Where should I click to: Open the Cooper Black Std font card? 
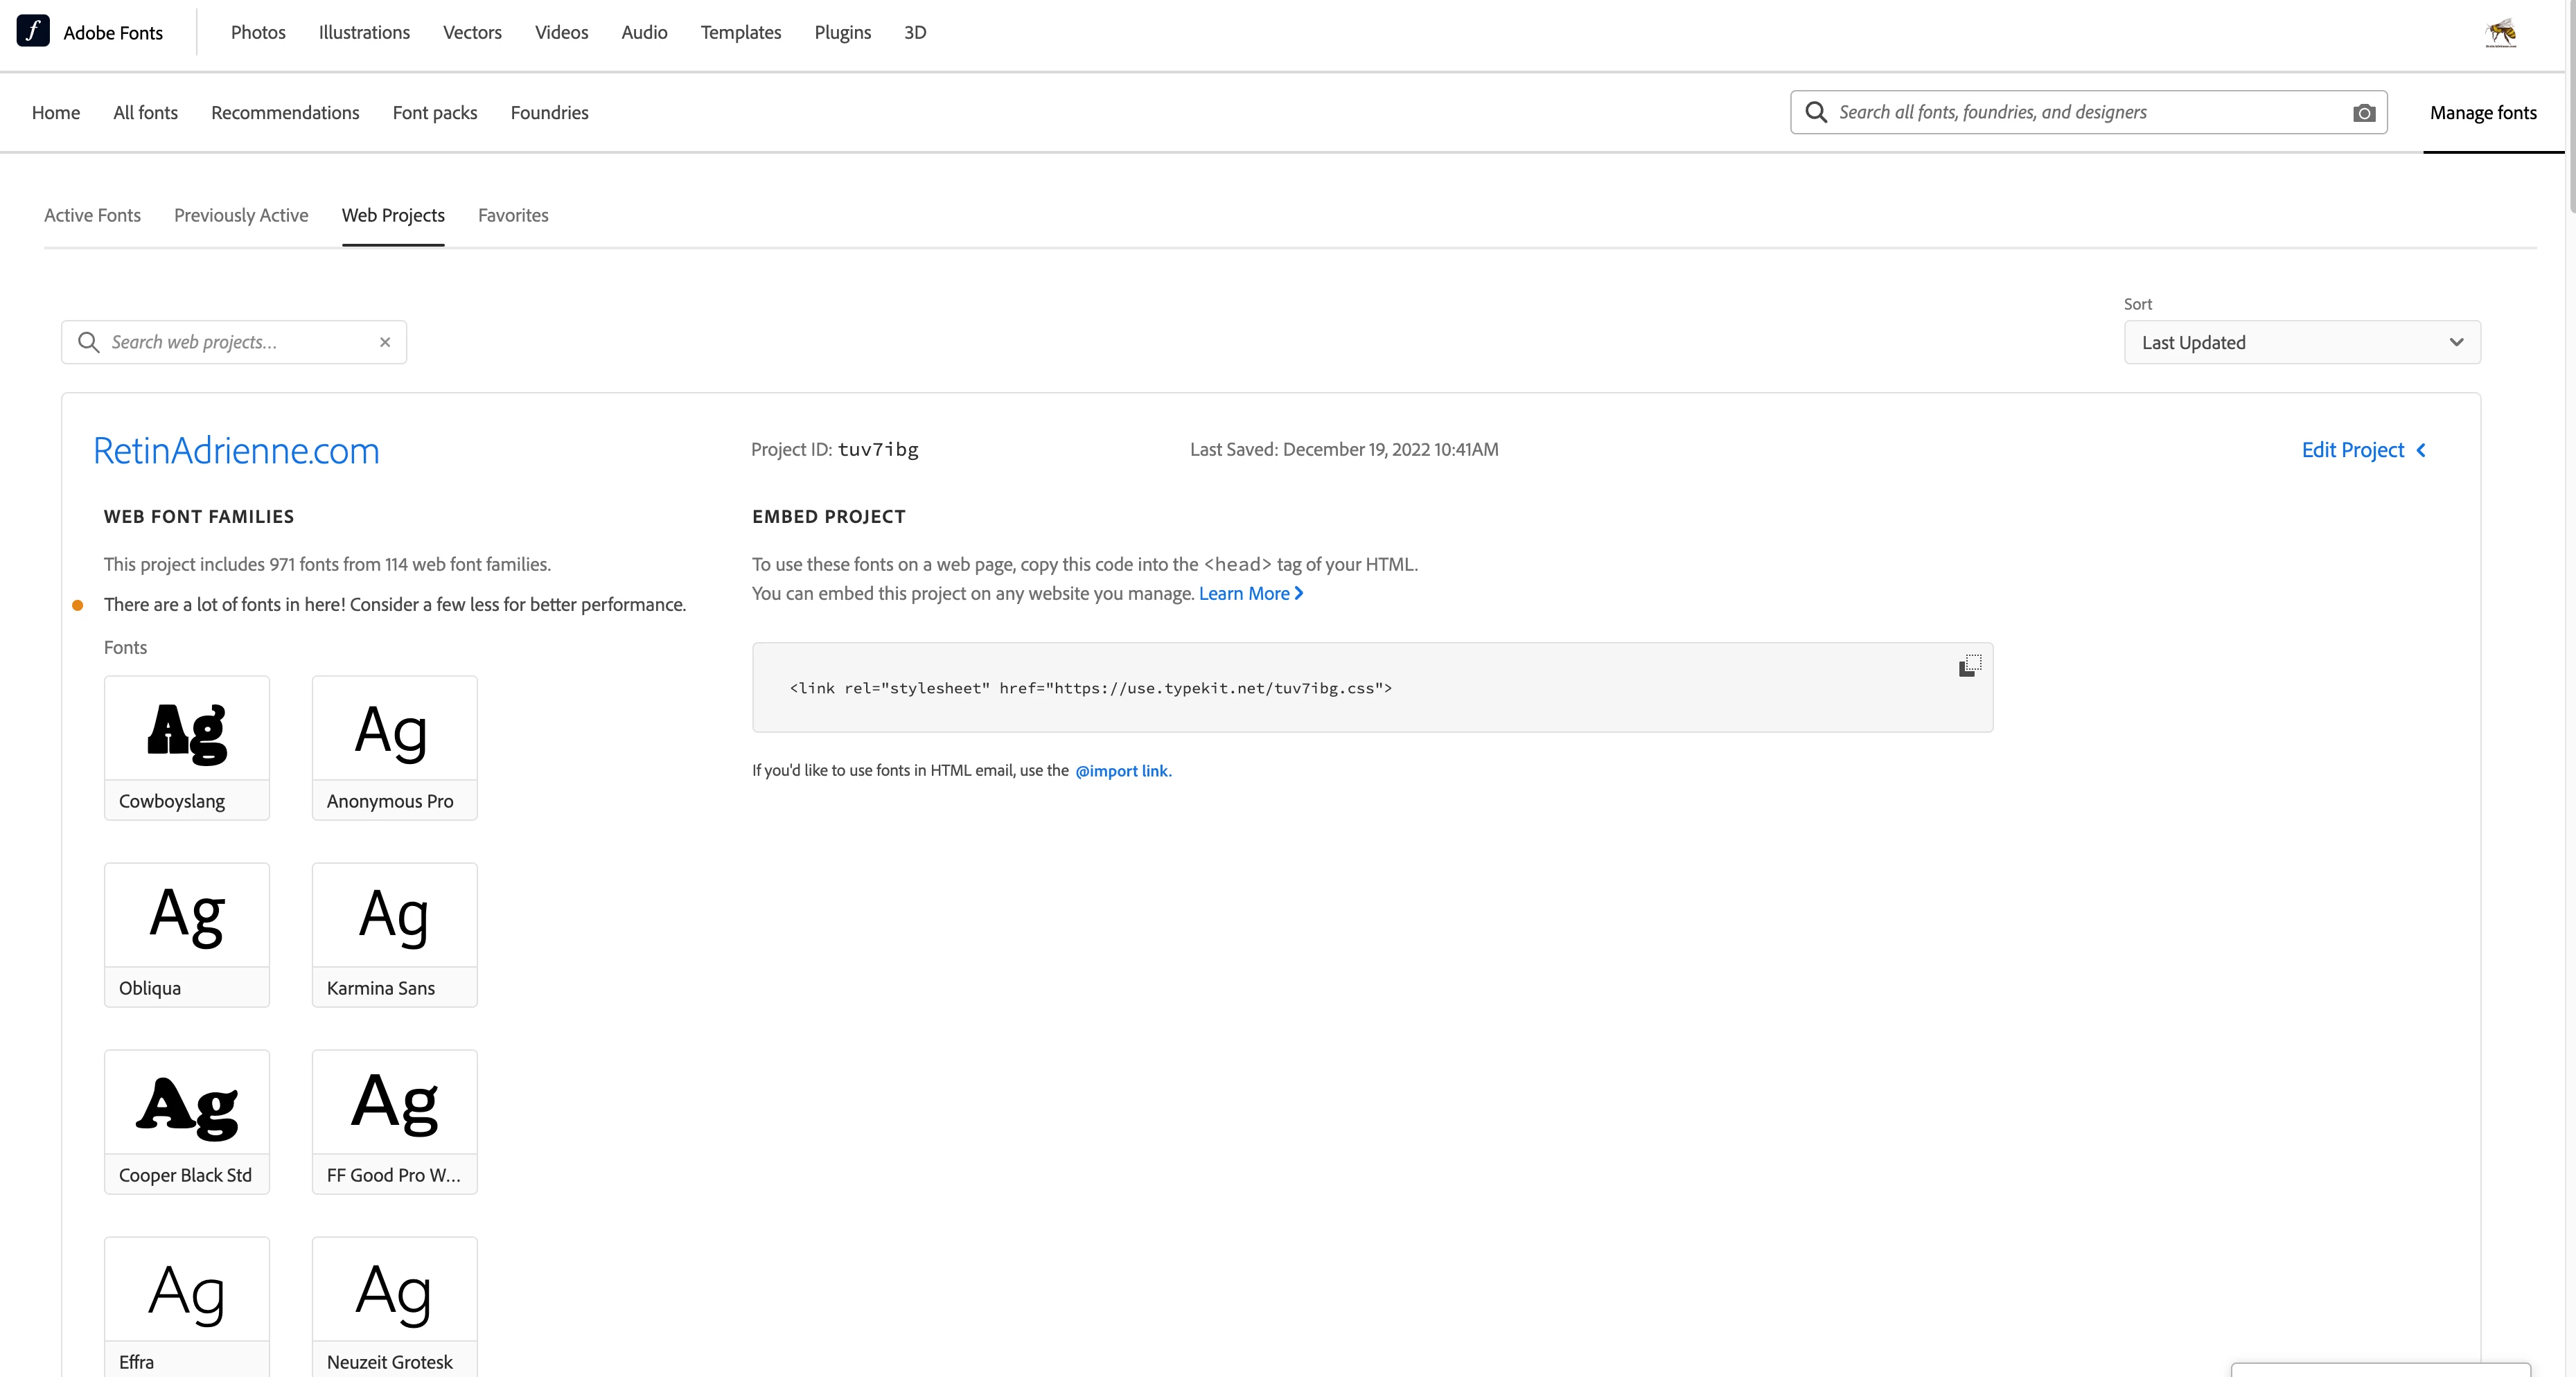[x=187, y=1121]
